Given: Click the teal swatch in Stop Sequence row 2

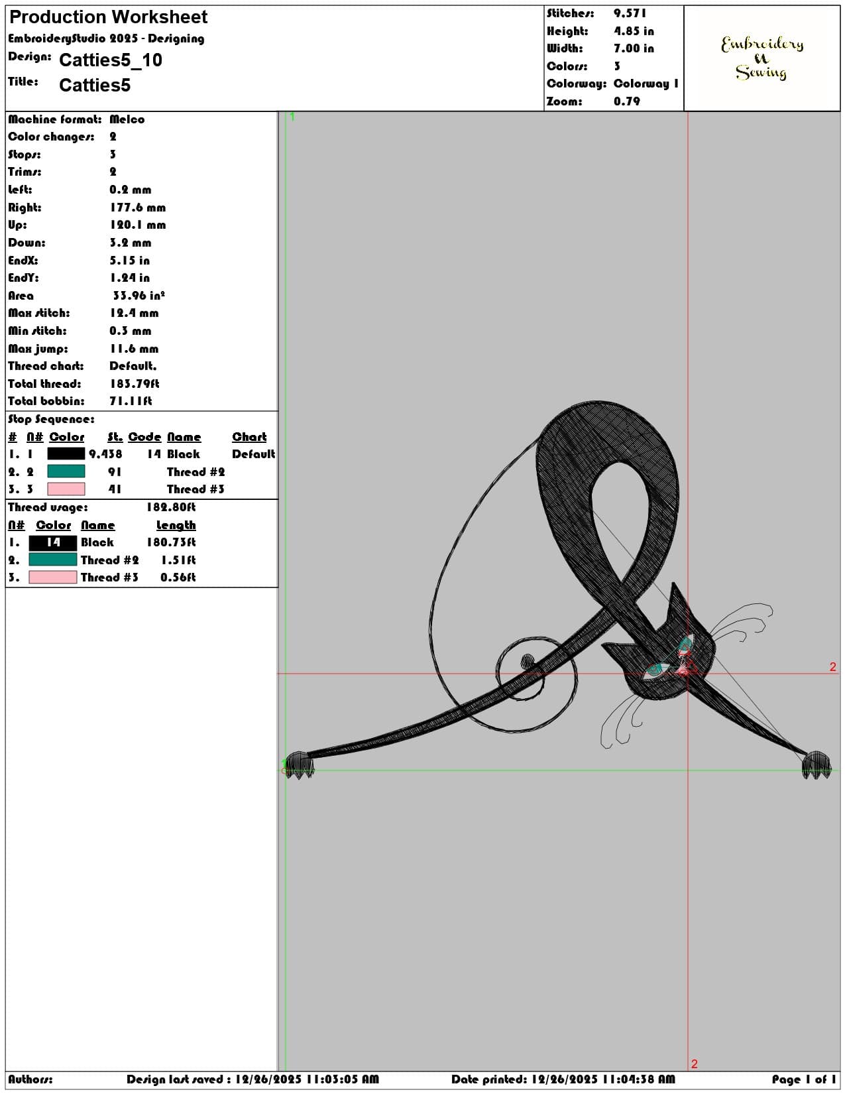Looking at the screenshot, I should coord(66,471).
